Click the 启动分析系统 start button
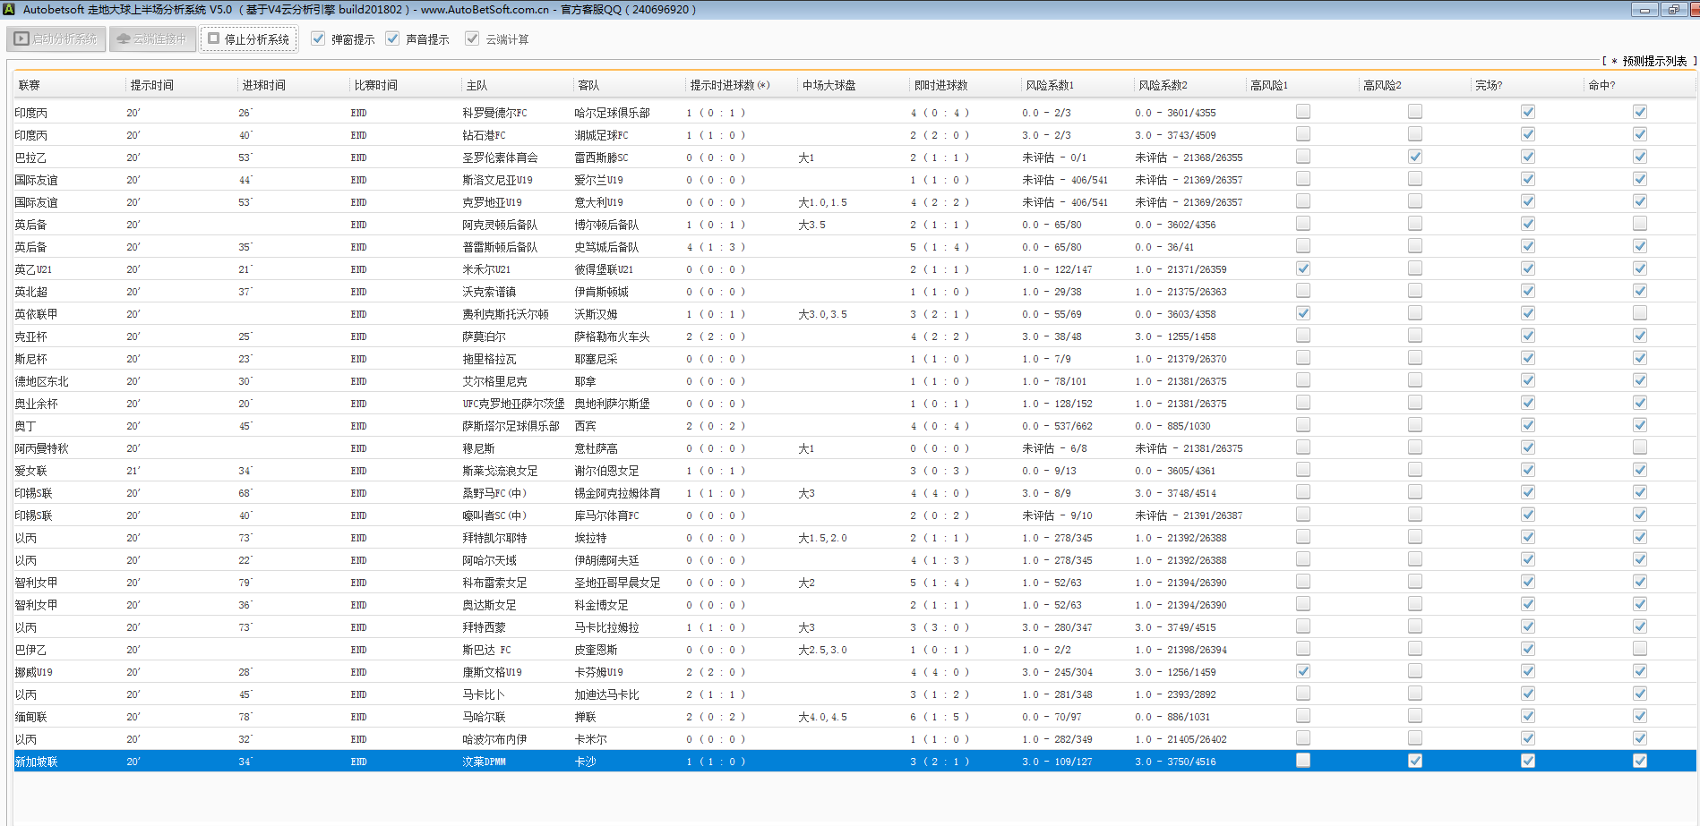Image resolution: width=1700 pixels, height=826 pixels. tap(56, 39)
